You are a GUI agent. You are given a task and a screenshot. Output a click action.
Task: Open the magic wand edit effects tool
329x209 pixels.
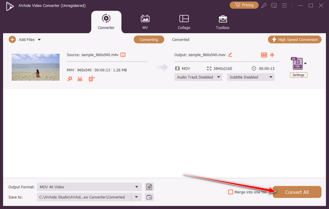pyautogui.click(x=70, y=79)
